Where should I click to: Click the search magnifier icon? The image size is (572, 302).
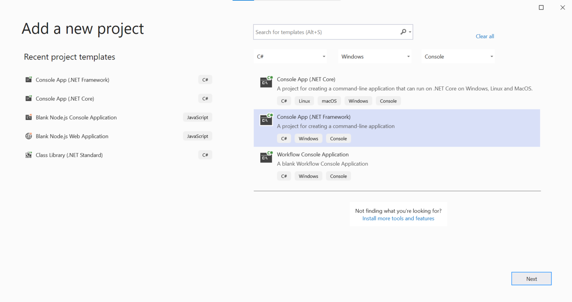click(x=403, y=32)
